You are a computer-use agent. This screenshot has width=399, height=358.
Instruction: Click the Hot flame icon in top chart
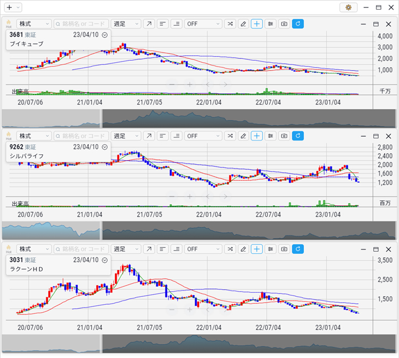pyautogui.click(x=9, y=24)
